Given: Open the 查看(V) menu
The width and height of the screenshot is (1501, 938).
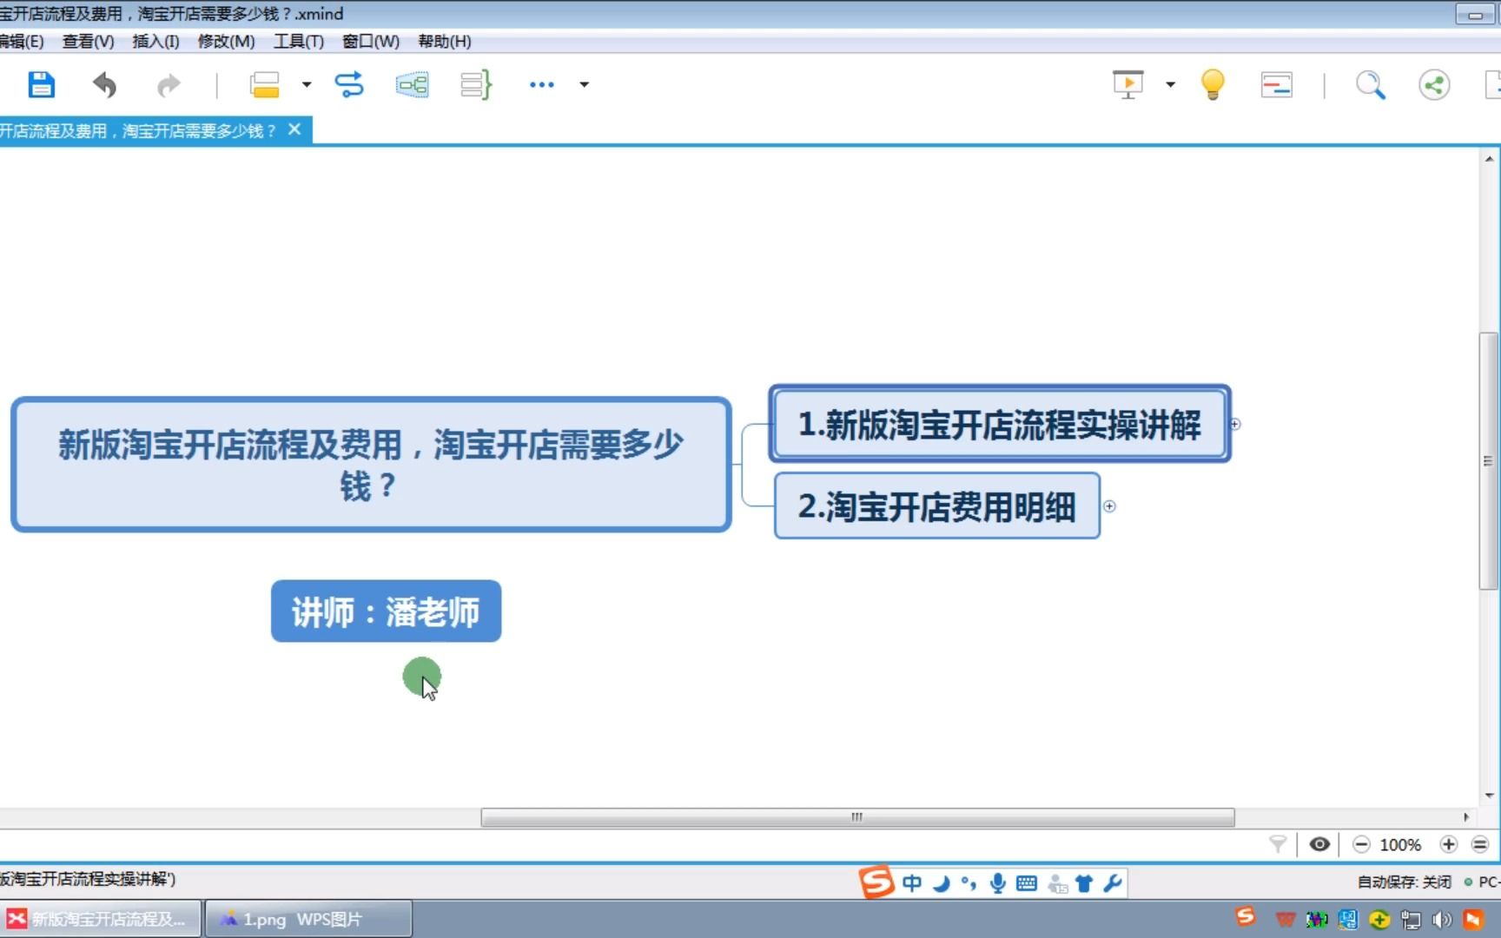Looking at the screenshot, I should (x=88, y=41).
